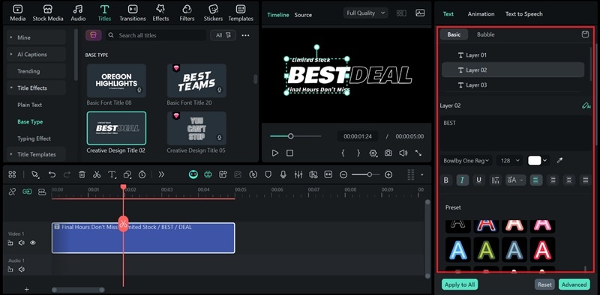The height and width of the screenshot is (295, 600).
Task: Toggle Italic formatting
Action: coord(462,180)
